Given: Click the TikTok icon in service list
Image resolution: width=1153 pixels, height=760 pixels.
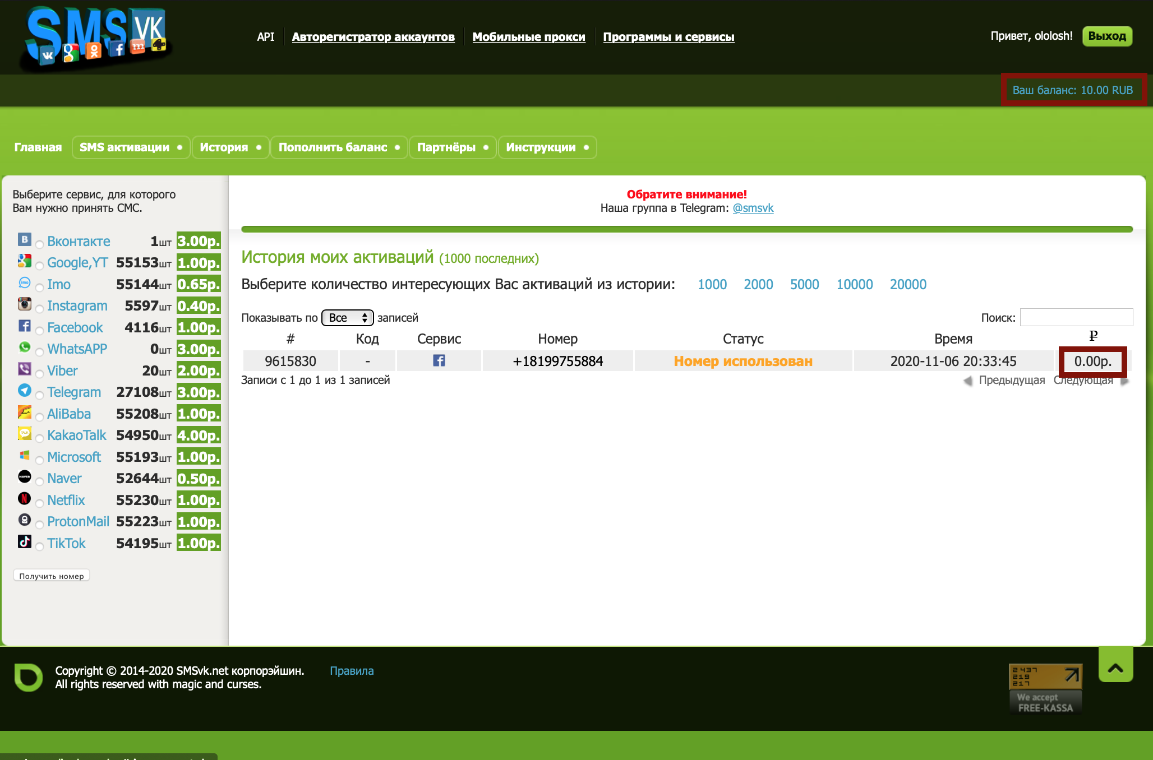Looking at the screenshot, I should tap(25, 541).
